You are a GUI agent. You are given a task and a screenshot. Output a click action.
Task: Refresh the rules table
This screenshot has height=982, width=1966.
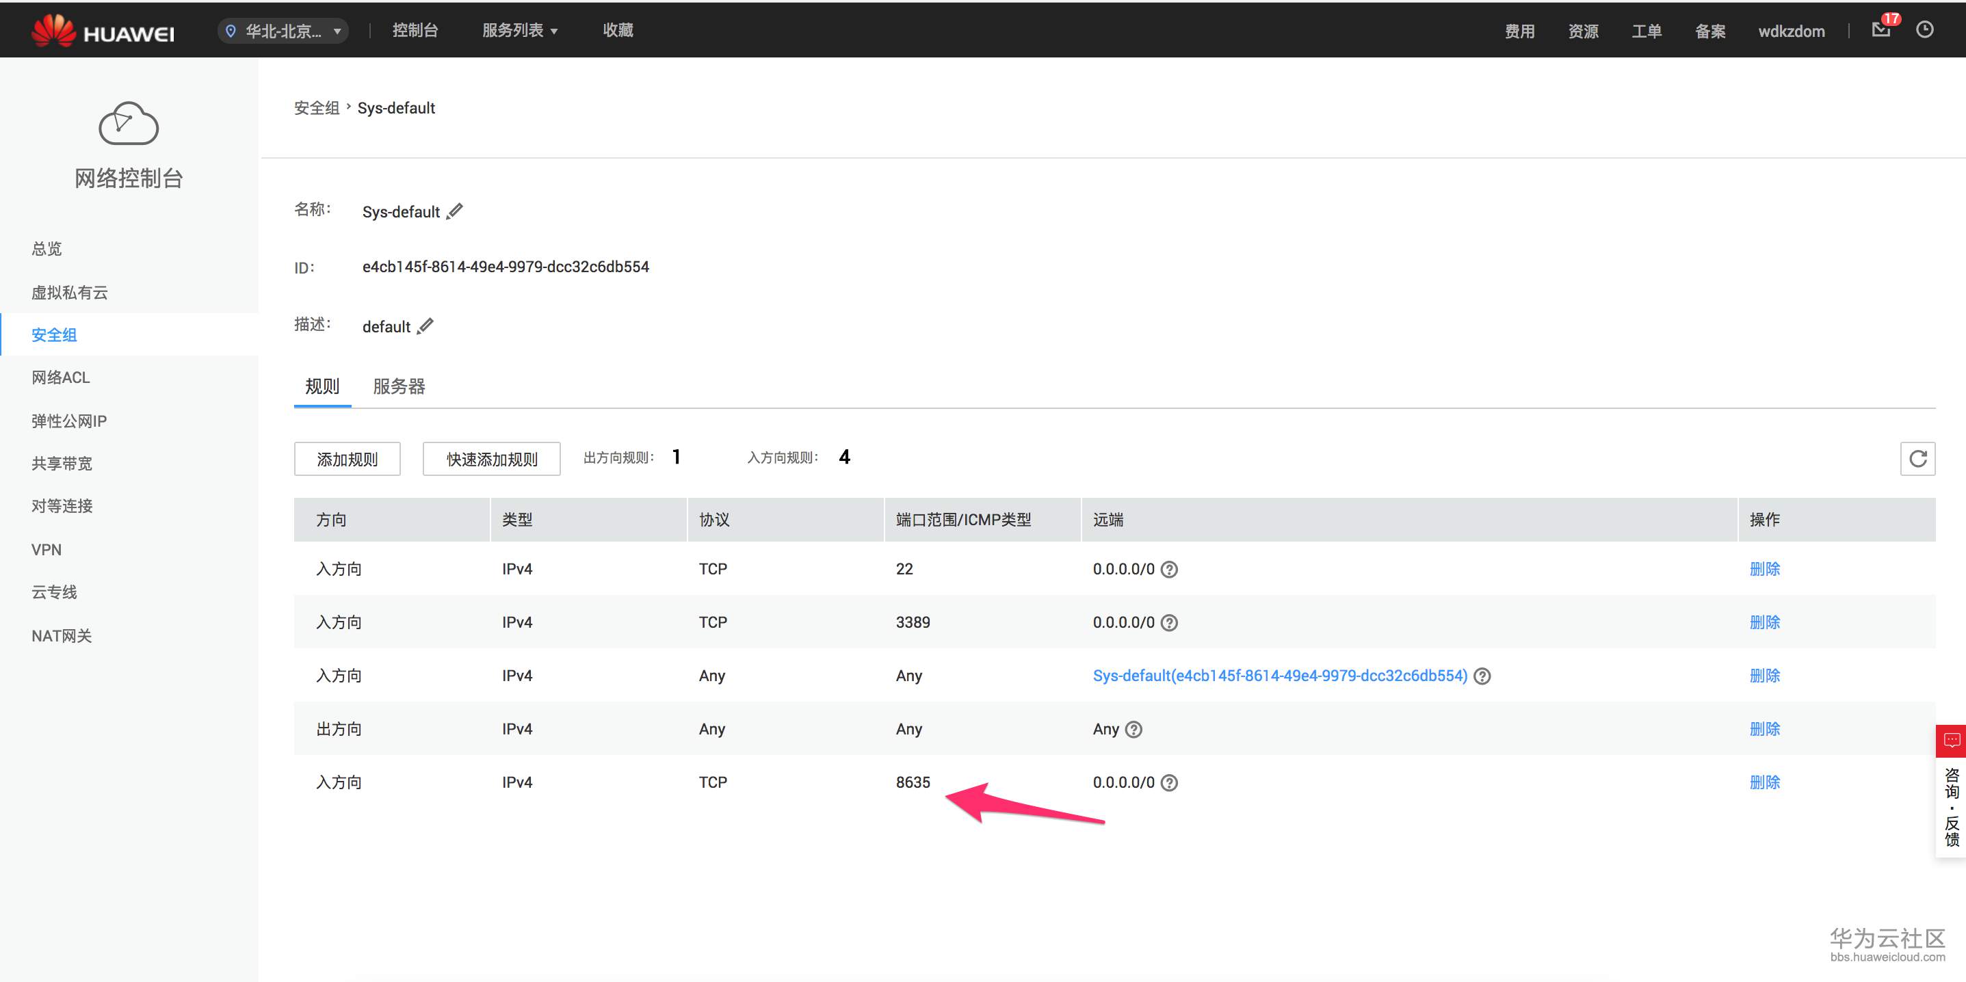(x=1917, y=459)
